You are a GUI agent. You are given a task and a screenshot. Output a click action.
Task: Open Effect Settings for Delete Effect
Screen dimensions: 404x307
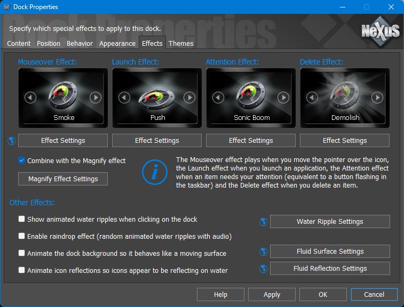click(x=345, y=141)
